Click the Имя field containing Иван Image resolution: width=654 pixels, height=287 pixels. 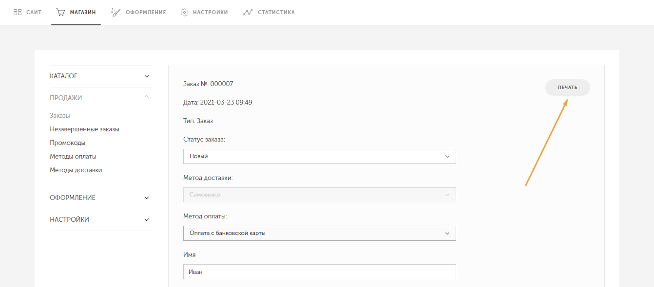pos(320,271)
